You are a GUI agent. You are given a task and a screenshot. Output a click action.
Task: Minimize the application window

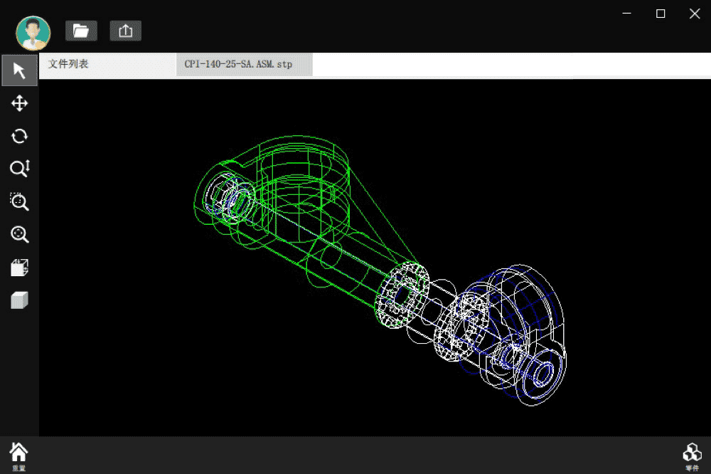coord(626,14)
